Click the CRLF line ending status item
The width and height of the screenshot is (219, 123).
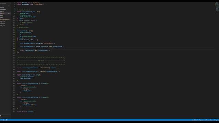coord(211,120)
